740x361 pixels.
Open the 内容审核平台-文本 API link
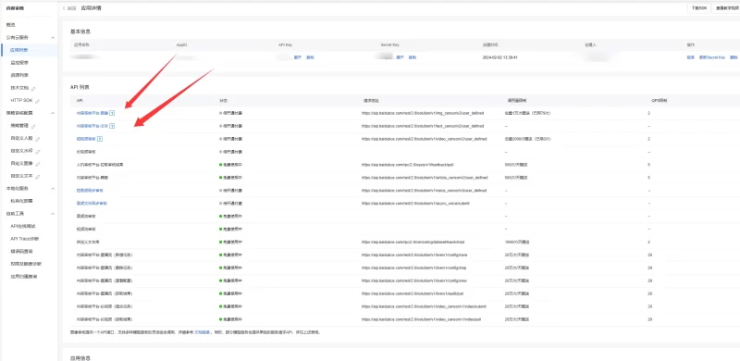(x=92, y=126)
